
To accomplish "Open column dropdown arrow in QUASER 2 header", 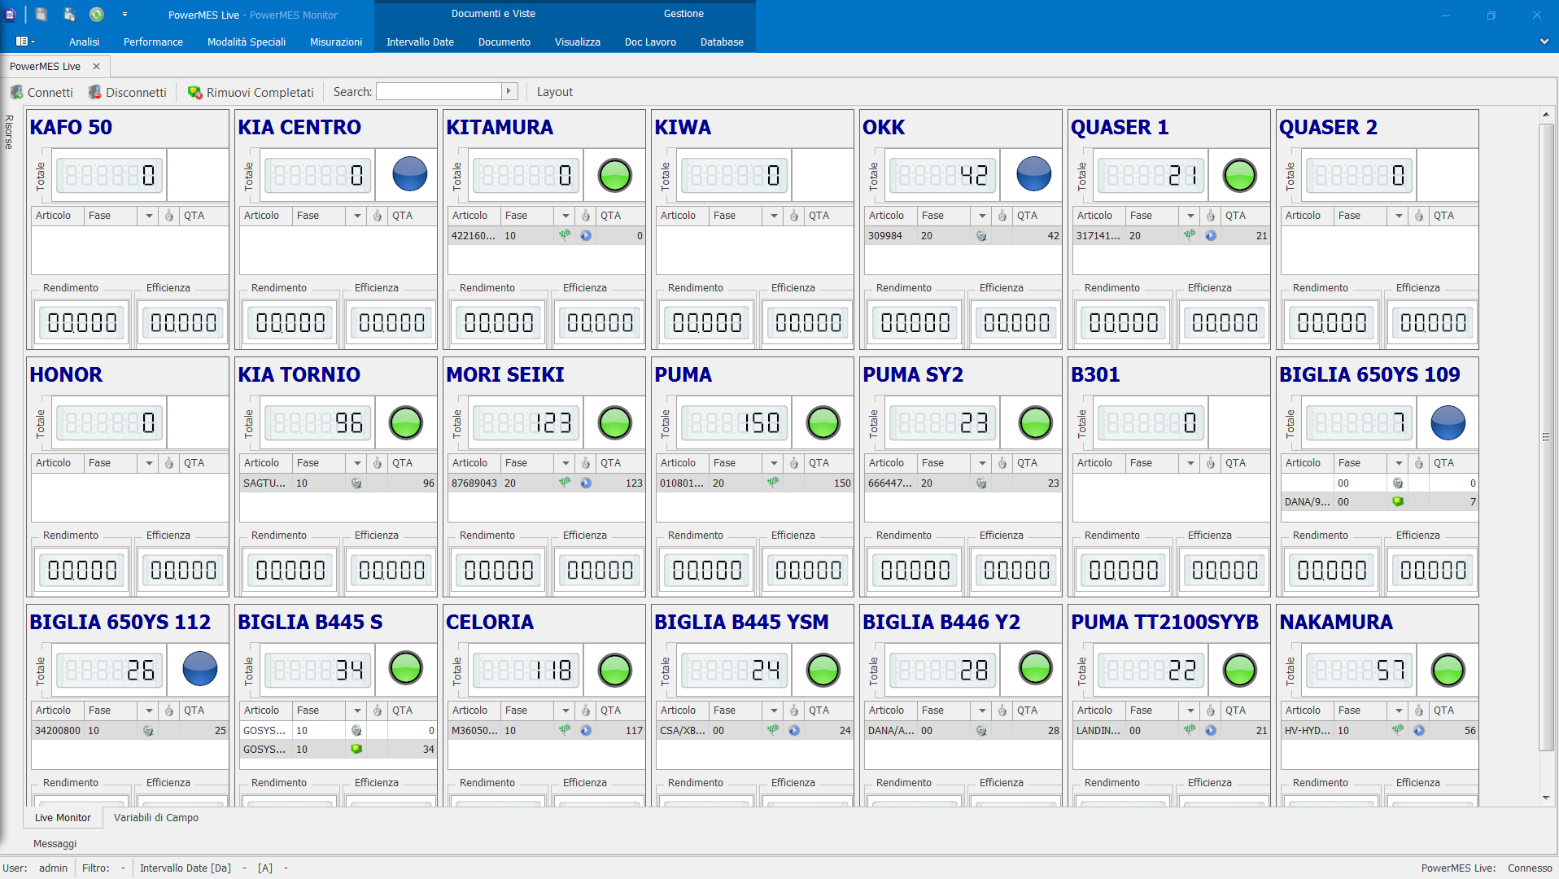I will pyautogui.click(x=1399, y=216).
